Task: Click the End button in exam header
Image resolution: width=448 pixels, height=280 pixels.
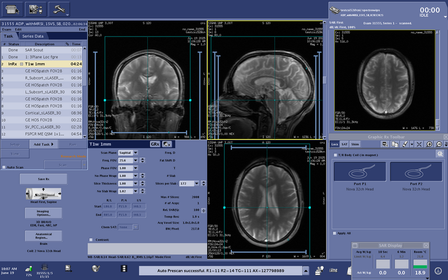Action: [x=82, y=30]
